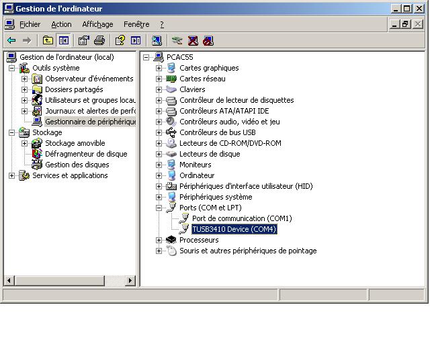Collapse the PCAC55 root node
Screen dimensions: 430x344
pos(146,57)
